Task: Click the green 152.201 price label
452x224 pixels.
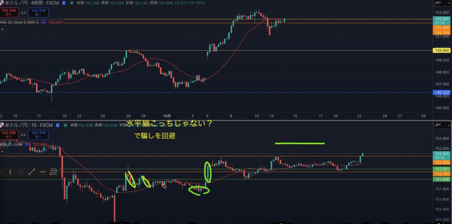Action: 442,169
